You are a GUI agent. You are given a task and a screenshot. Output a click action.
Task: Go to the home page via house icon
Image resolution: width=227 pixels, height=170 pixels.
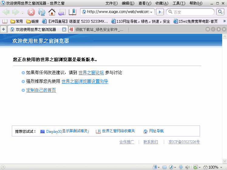tap(52, 12)
